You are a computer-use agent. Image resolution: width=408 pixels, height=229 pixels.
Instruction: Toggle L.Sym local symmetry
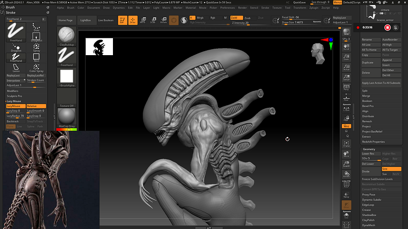pyautogui.click(x=346, y=109)
